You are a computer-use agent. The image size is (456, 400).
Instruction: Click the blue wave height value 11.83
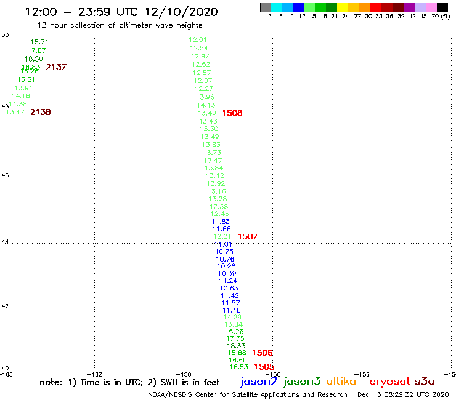(x=221, y=222)
